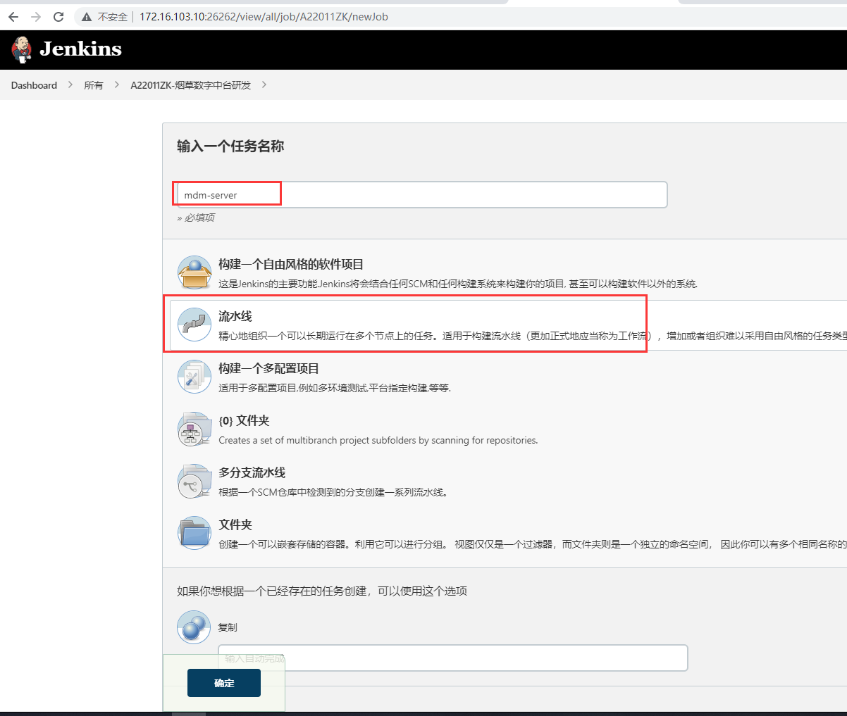Screen dimensions: 847x716
Task: Click the 创建一个可以嵌套存储的容器 description text
Action: coord(533,544)
